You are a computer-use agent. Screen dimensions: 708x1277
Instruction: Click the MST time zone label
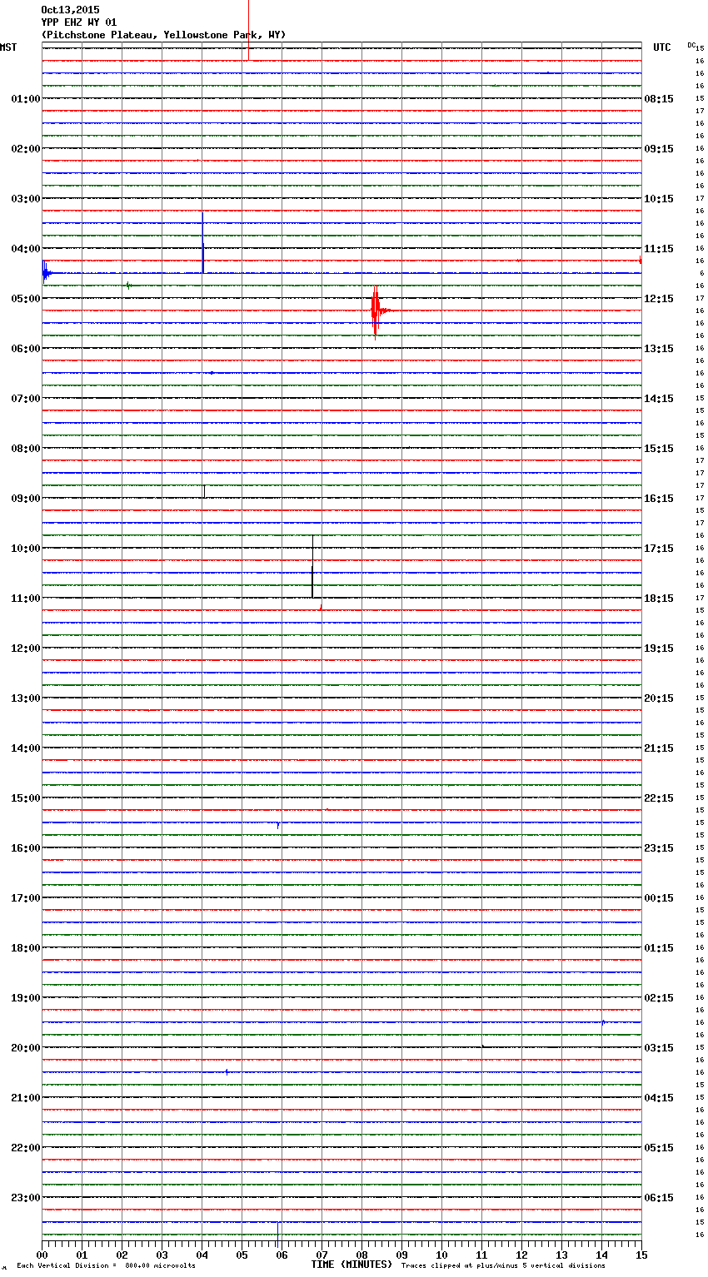click(8, 47)
